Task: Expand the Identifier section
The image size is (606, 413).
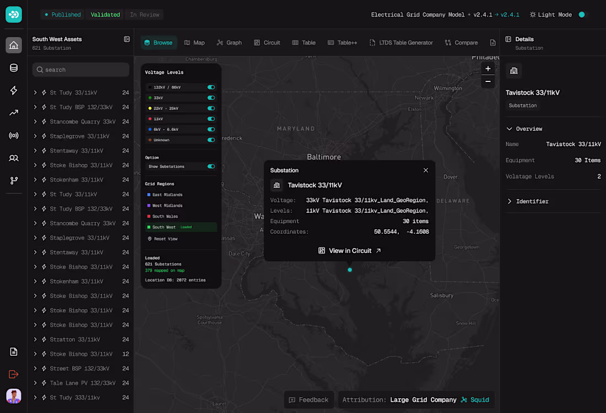Action: [x=510, y=201]
